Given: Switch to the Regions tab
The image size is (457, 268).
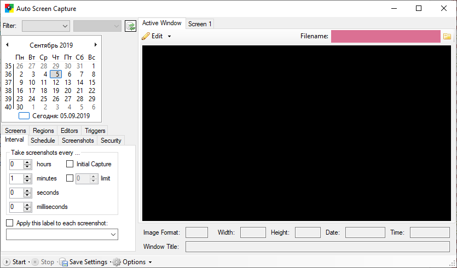Looking at the screenshot, I should click(43, 131).
